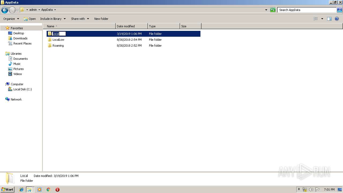343x193 pixels.
Task: Click the volume speaker tray icon
Action: click(x=311, y=190)
